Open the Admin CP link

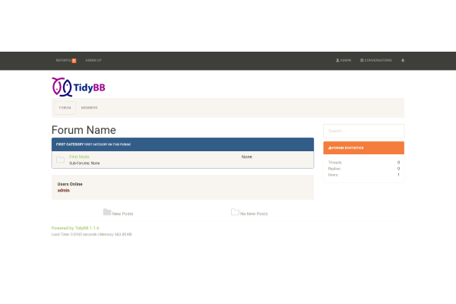click(93, 61)
